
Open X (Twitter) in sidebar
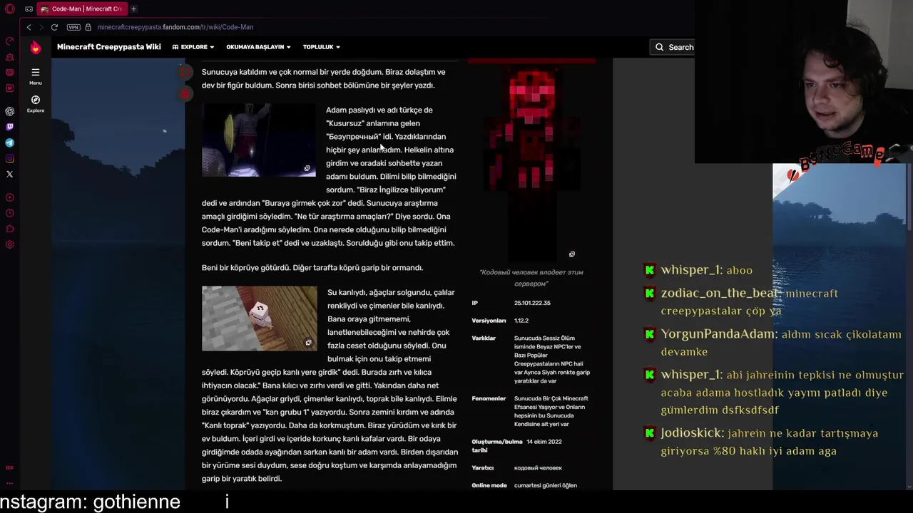9,174
